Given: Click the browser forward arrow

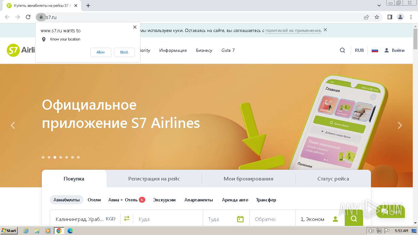Looking at the screenshot, I should pyautogui.click(x=18, y=17).
